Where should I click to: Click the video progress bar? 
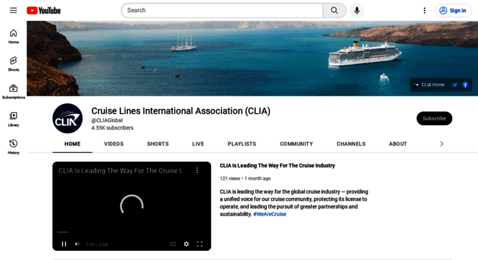[x=132, y=232]
